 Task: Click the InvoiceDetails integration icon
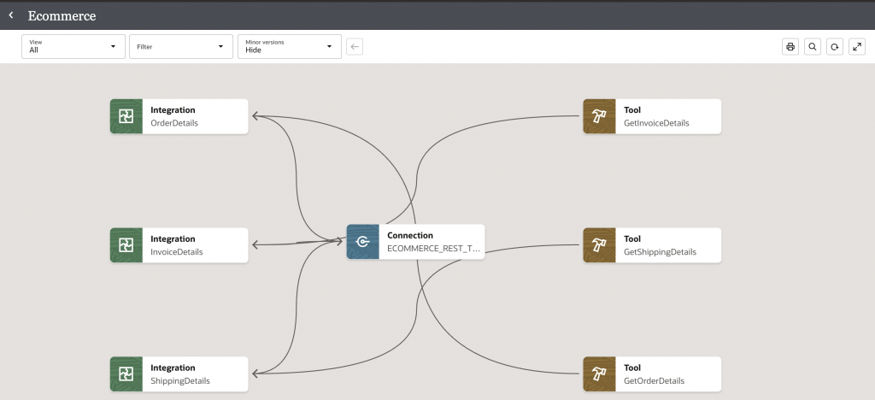click(x=126, y=245)
